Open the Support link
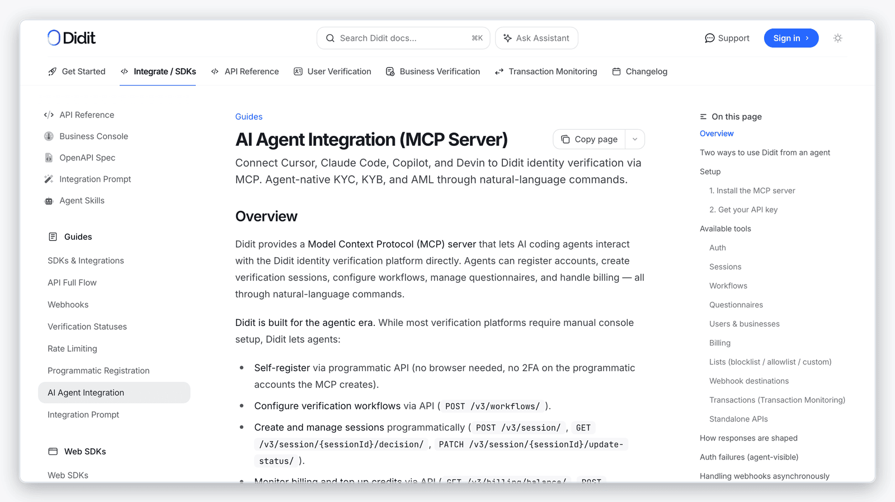This screenshot has width=895, height=502. 727,38
